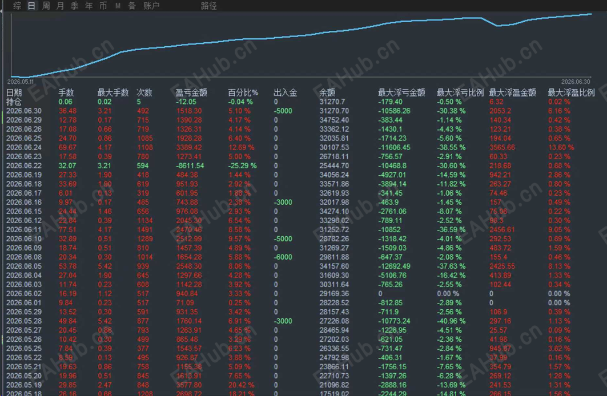
Task: Select the 2026.06.02 row date
Action: [x=24, y=294]
